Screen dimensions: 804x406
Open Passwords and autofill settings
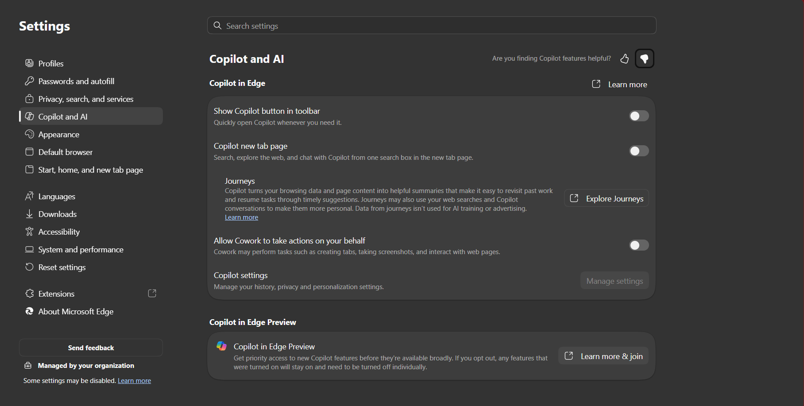tap(91, 81)
